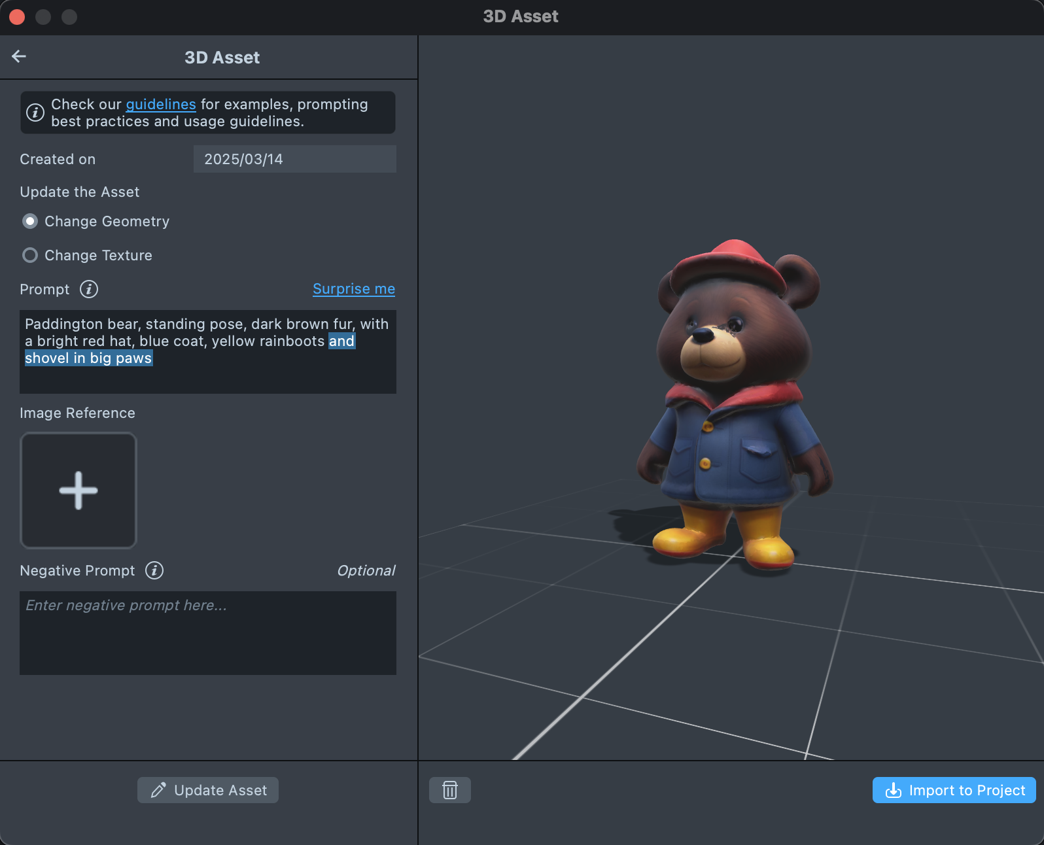Click the info icon beside Negative Prompt

pyautogui.click(x=154, y=570)
